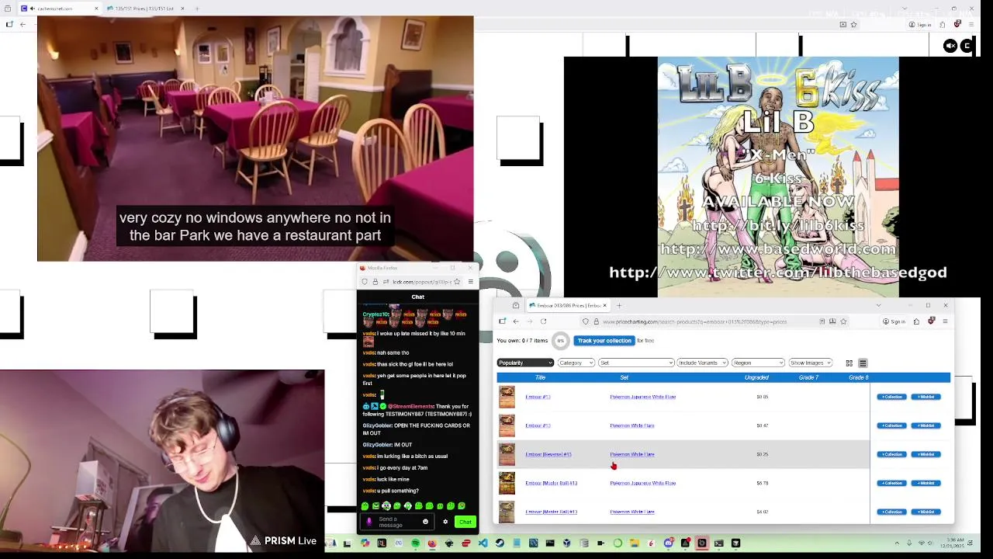Click the Send a message chat input
The image size is (993, 559).
click(397, 522)
